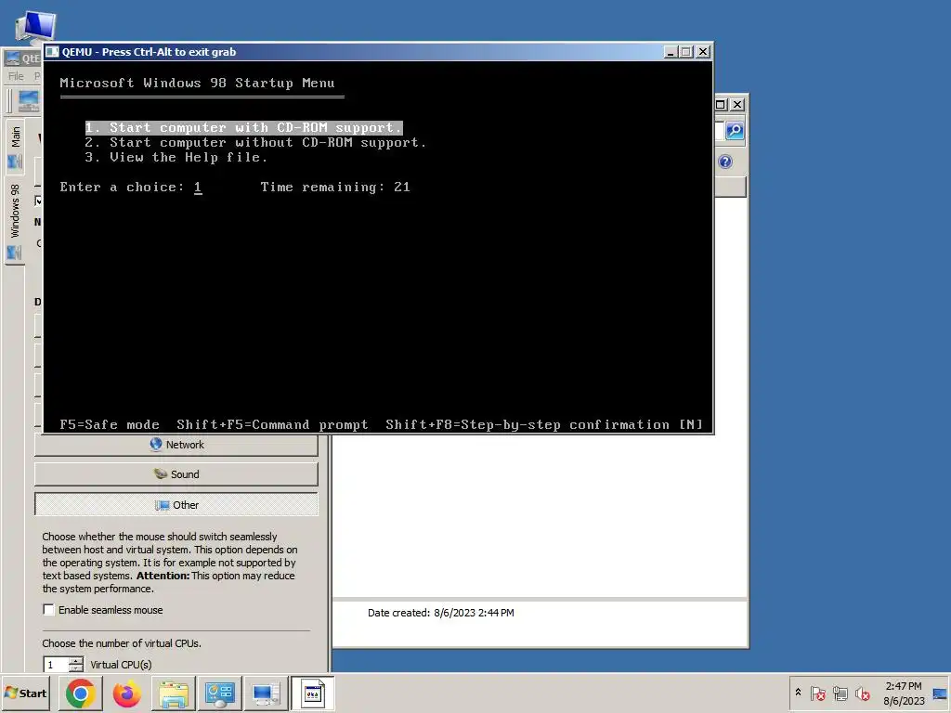This screenshot has width=951, height=713.
Task: Open File Explorer from the taskbar
Action: (173, 693)
